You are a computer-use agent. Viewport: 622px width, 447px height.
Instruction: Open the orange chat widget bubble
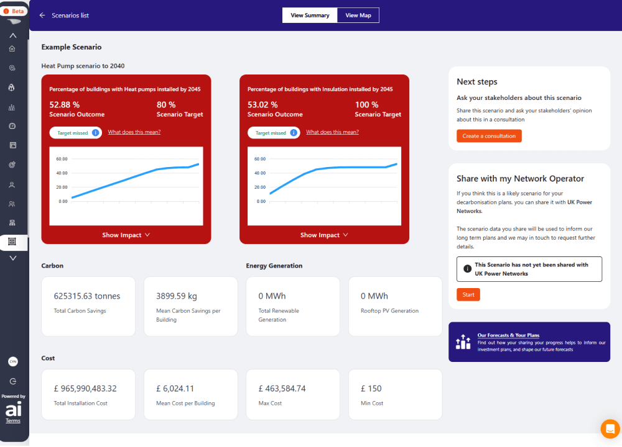[x=610, y=429]
